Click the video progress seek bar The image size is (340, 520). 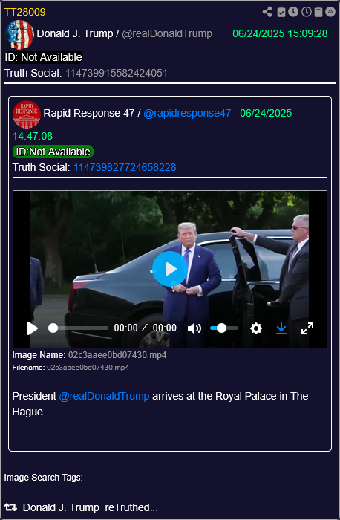pos(78,328)
